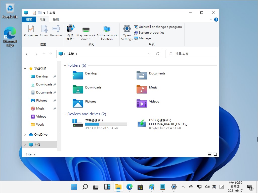
Task: Click the Properties ribbon icon
Action: (x=31, y=29)
